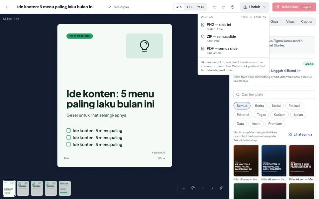Download PNG — slide ini
319x199 pixels.
coord(233,27)
